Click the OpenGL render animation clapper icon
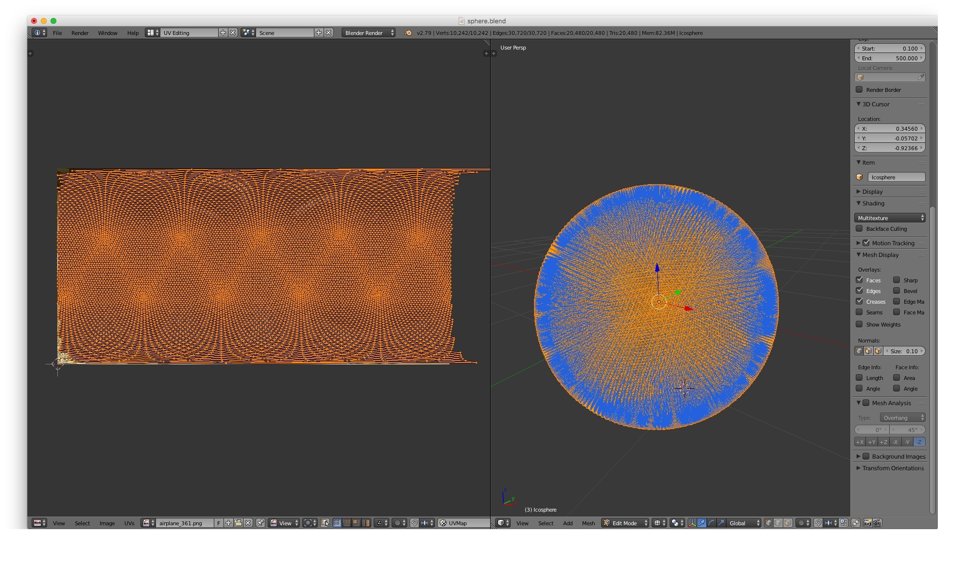The height and width of the screenshot is (568, 965). click(878, 523)
